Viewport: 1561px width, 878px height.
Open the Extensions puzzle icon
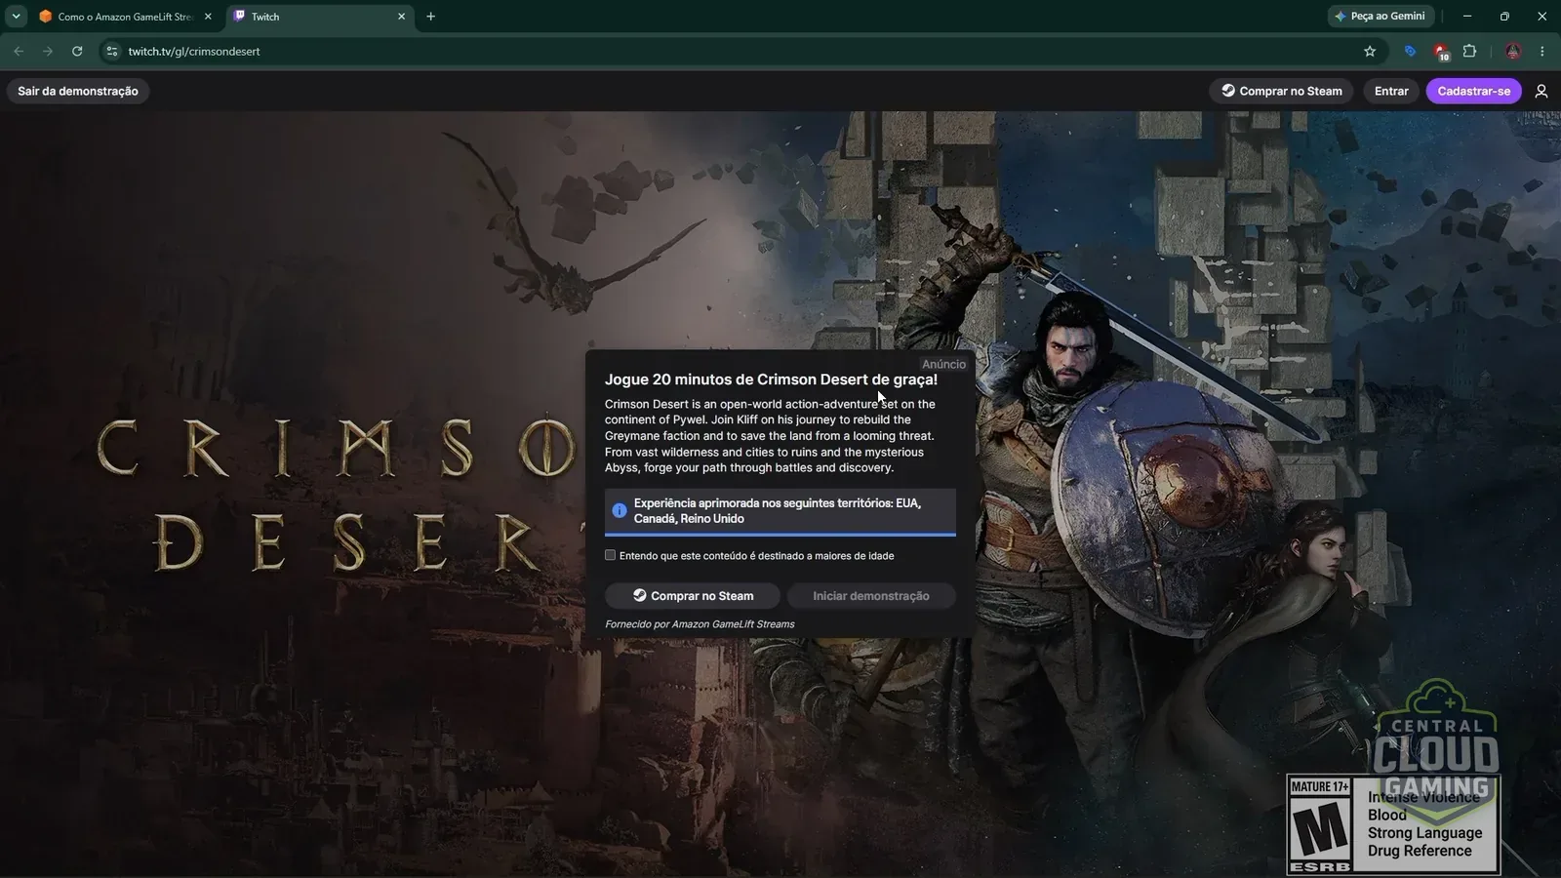point(1470,51)
